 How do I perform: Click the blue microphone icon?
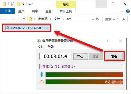(42, 75)
